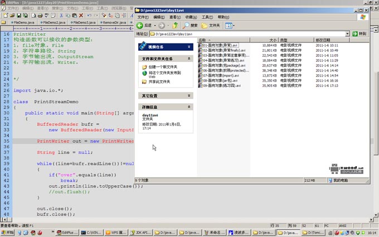Open the File menu in Explorer window
379x237 pixels.
tap(143, 17)
